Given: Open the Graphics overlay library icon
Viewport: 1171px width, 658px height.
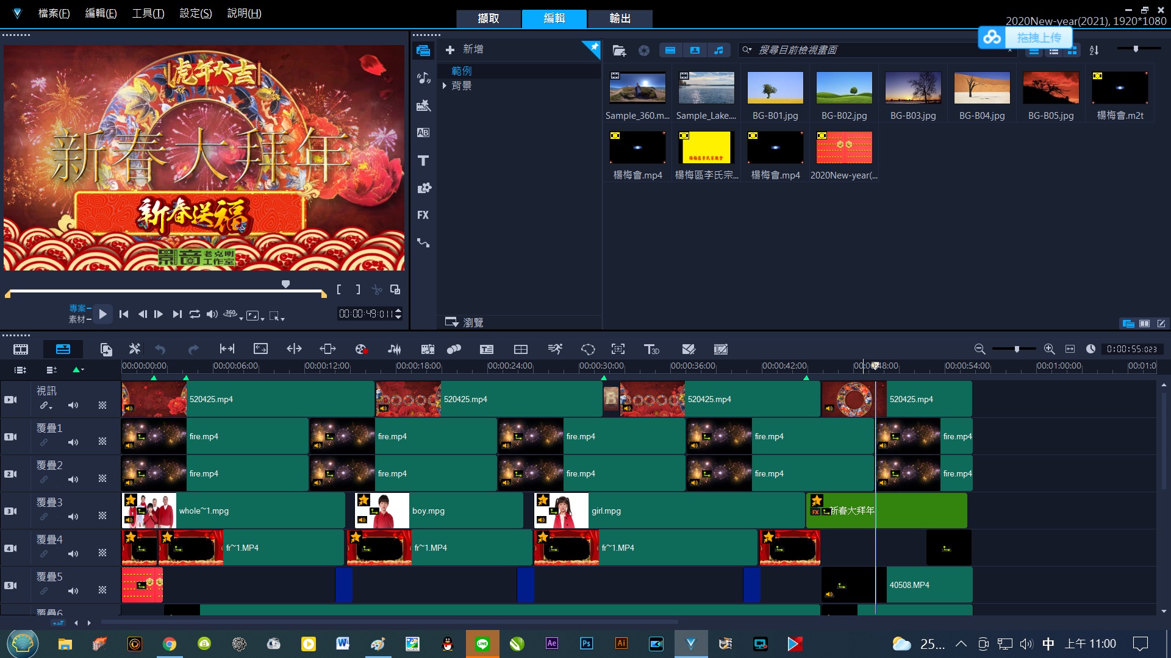Looking at the screenshot, I should click(423, 188).
